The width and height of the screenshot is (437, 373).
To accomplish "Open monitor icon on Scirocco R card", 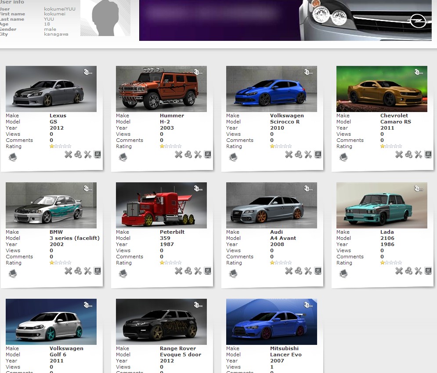I will [318, 155].
